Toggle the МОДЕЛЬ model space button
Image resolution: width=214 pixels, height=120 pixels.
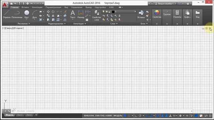pos(118,116)
